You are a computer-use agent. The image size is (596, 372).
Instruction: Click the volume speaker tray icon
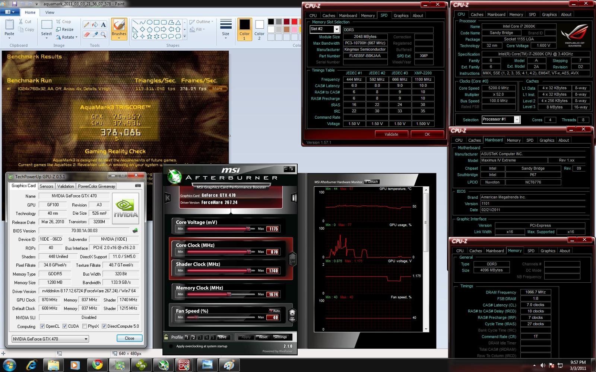[543, 365]
